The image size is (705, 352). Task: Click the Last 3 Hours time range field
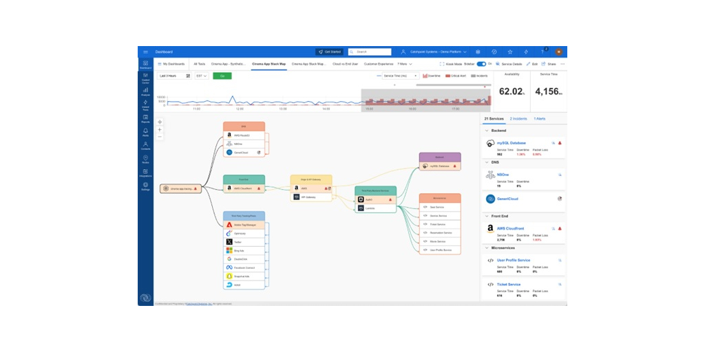174,76
